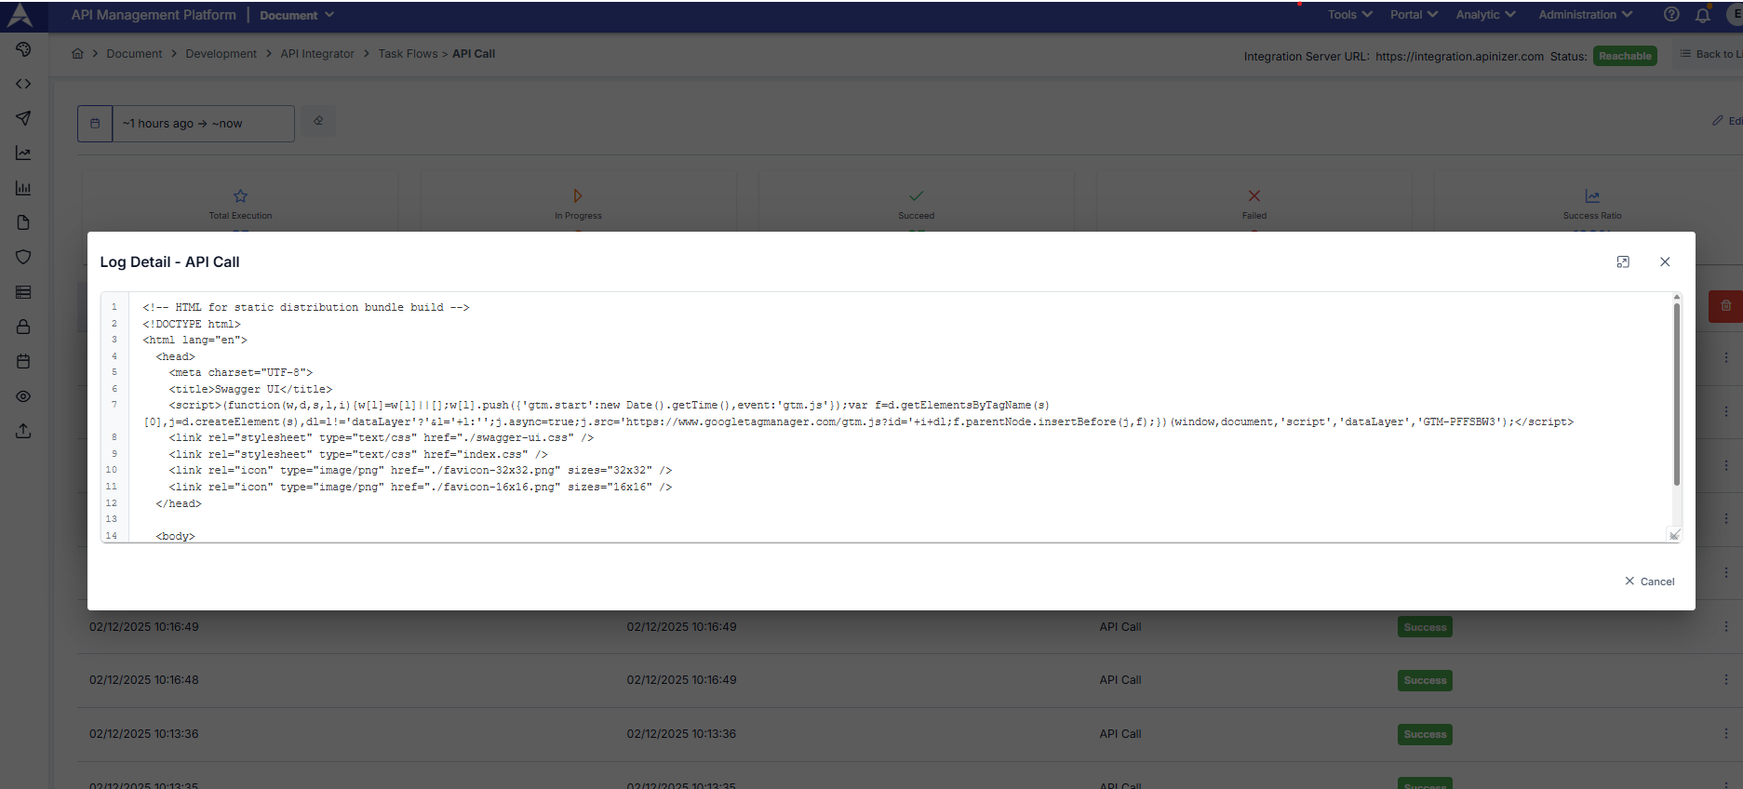1743x789 pixels.
Task: Click the paper plane icon in sidebar
Action: point(23,118)
